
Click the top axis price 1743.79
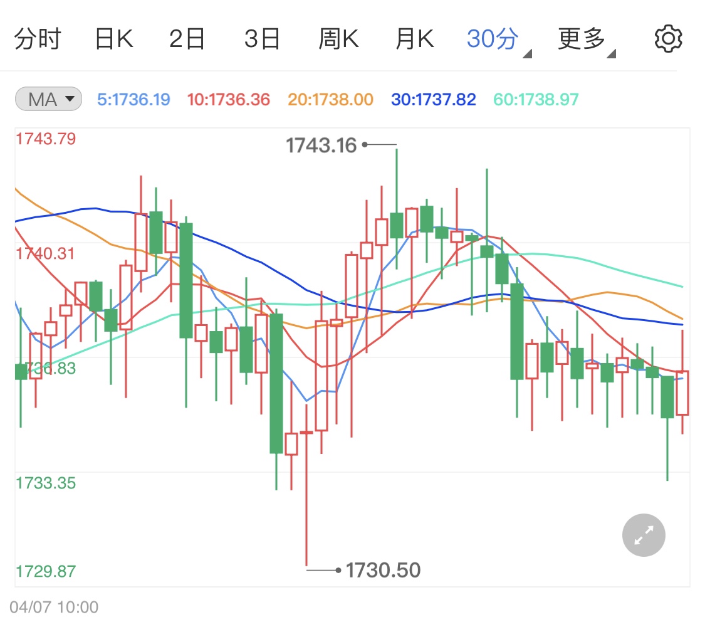click(x=46, y=139)
